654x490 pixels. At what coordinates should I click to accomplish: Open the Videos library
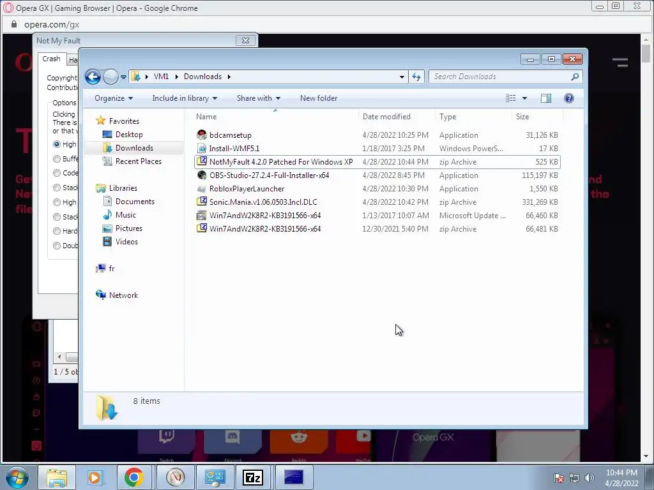pos(120,242)
